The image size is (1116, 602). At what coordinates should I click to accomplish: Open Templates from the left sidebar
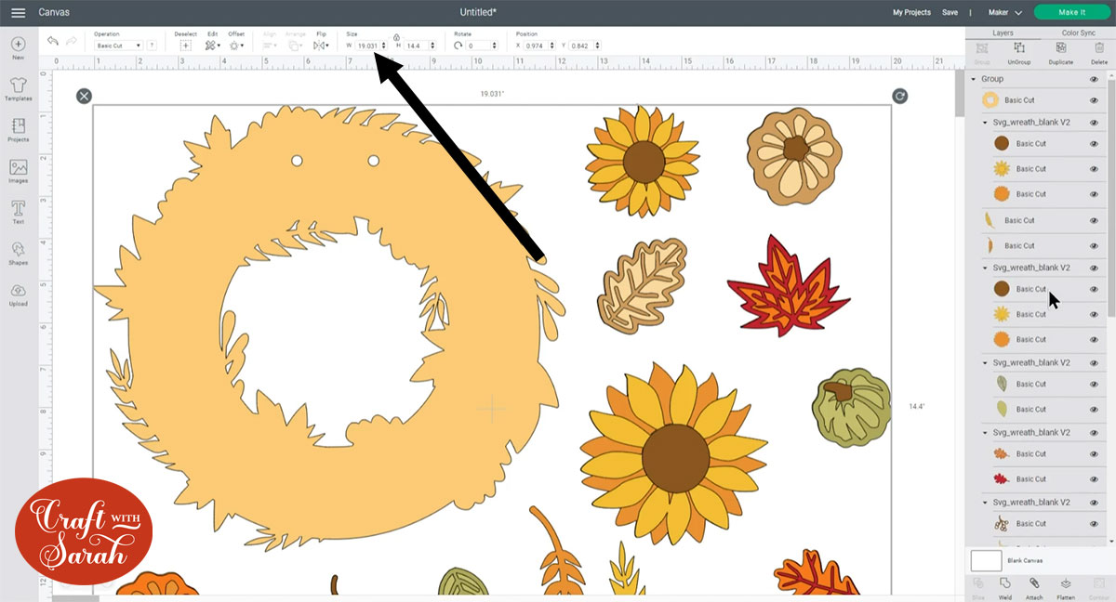click(18, 89)
